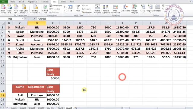Select criteria cell with 10000

[x=53, y=78]
